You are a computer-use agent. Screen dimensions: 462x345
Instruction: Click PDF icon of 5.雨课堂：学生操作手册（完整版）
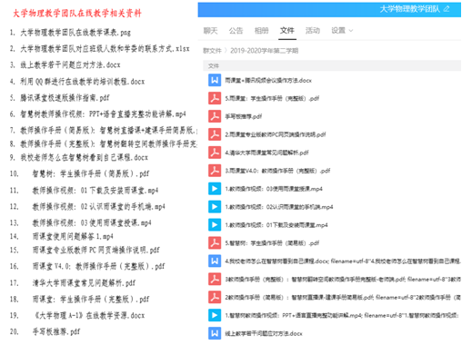click(215, 98)
